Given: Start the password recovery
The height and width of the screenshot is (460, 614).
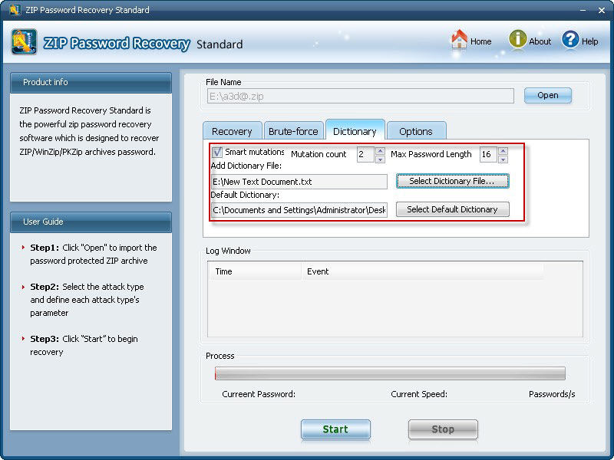Looking at the screenshot, I should click(335, 429).
